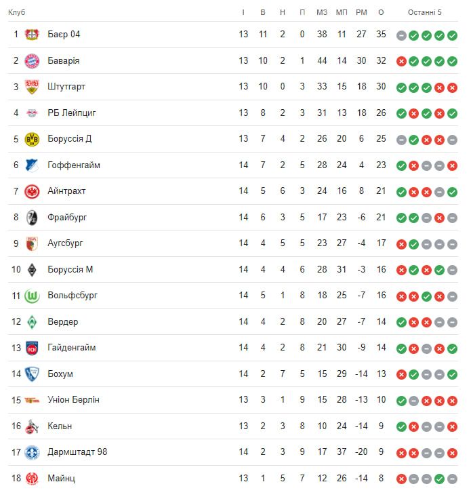Click the РБ Лейпциг logo icon
The height and width of the screenshot is (501, 471).
tap(32, 113)
